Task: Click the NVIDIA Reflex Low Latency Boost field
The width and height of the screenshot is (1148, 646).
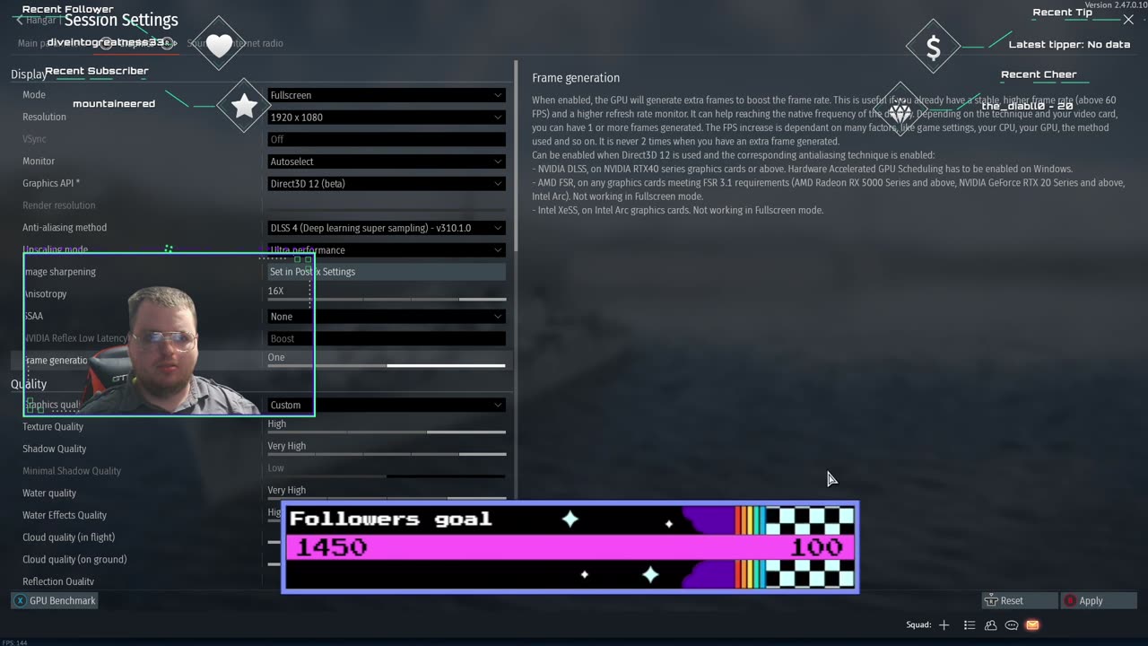Action: tap(387, 339)
